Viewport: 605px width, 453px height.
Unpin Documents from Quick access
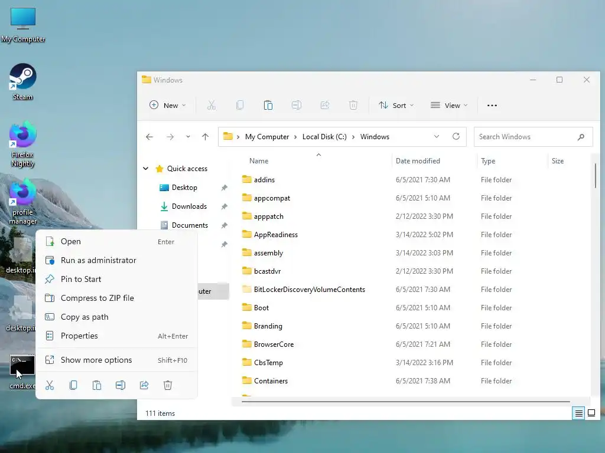(x=224, y=225)
